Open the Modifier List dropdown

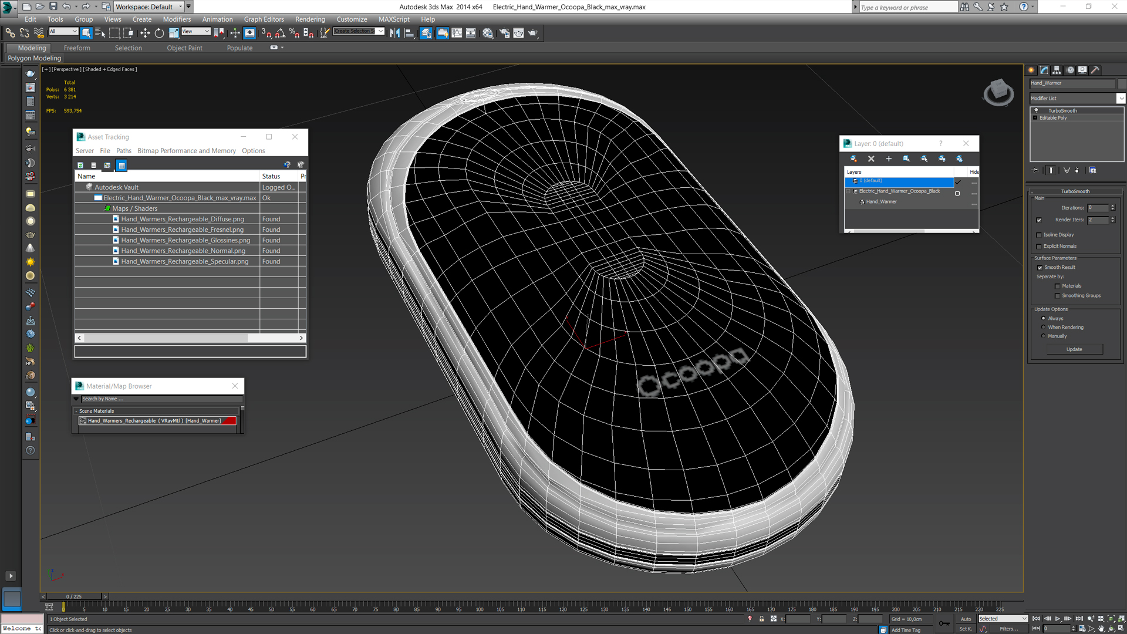tap(1121, 99)
